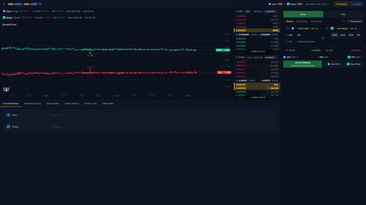The image size is (366, 205).
Task: Toggle the USD/ONE swap arrows icon
Action: click(x=323, y=38)
